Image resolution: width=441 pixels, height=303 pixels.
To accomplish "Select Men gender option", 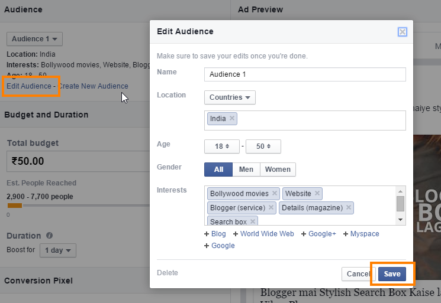I will (x=246, y=170).
